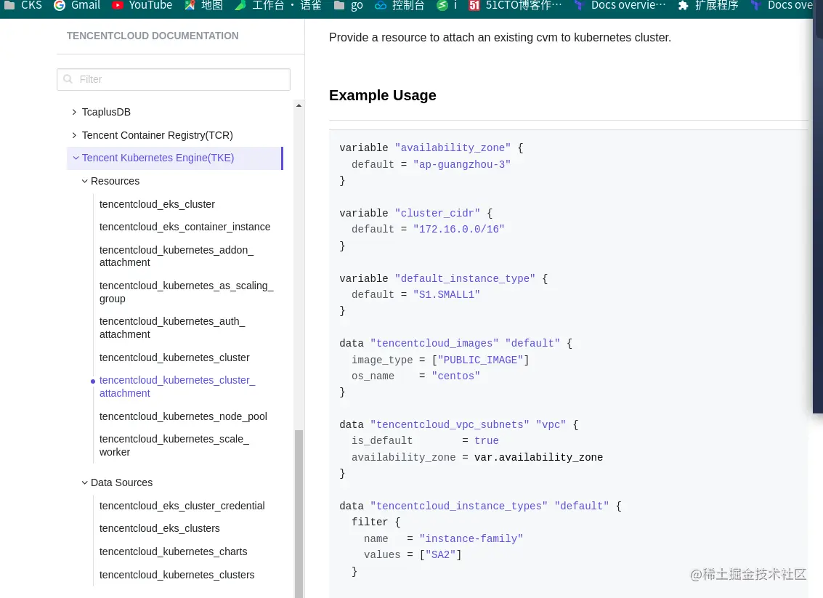The image size is (823, 598).
Task: Click "PUBLIC_IMAGE" in the code block
Action: pyautogui.click(x=480, y=360)
